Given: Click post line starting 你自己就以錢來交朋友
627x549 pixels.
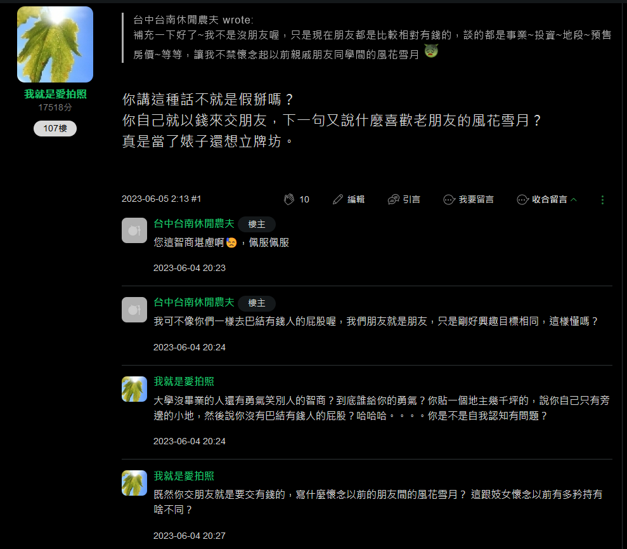Looking at the screenshot, I should 332,120.
